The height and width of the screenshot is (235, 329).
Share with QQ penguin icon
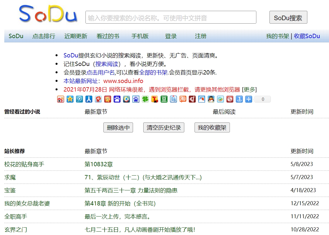tap(211, 99)
